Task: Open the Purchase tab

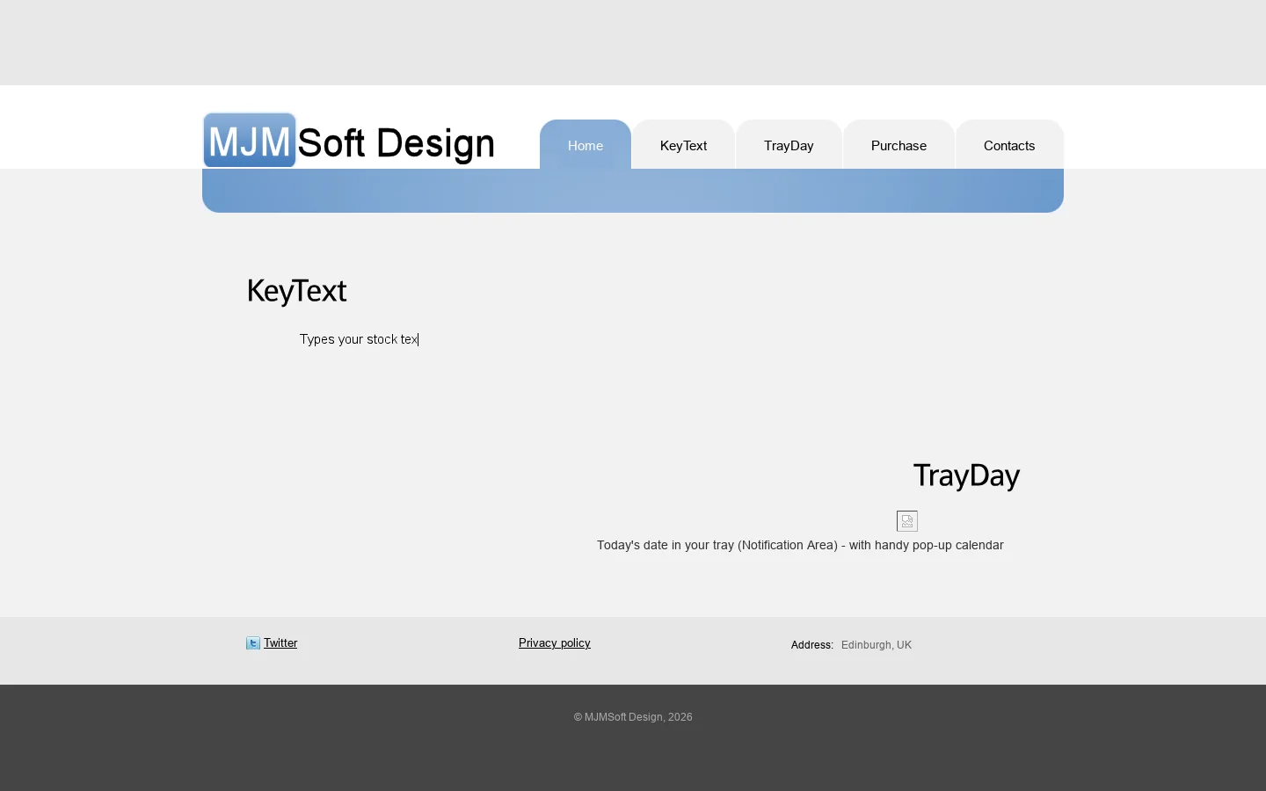Action: 899,144
